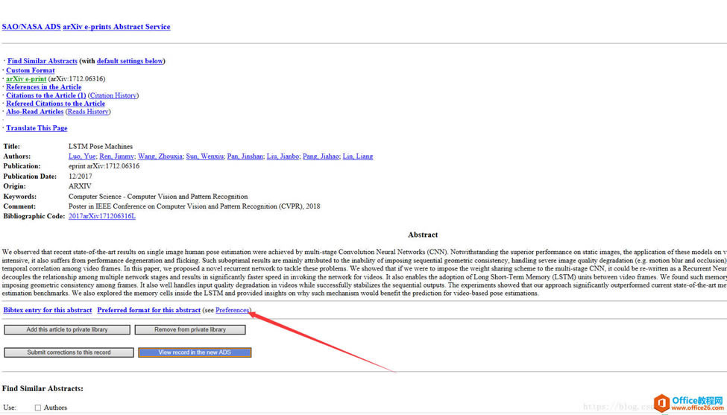Open default settings below link
Screen dimensions: 727x415
(x=130, y=61)
